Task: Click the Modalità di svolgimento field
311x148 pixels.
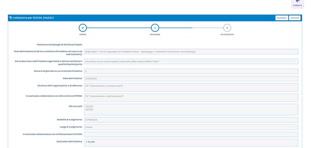Action: pos(191,120)
